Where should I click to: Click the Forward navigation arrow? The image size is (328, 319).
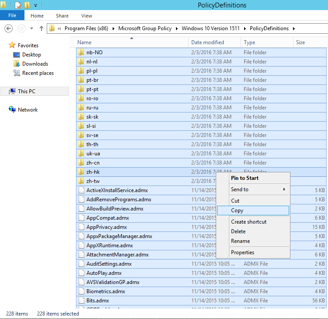21,28
